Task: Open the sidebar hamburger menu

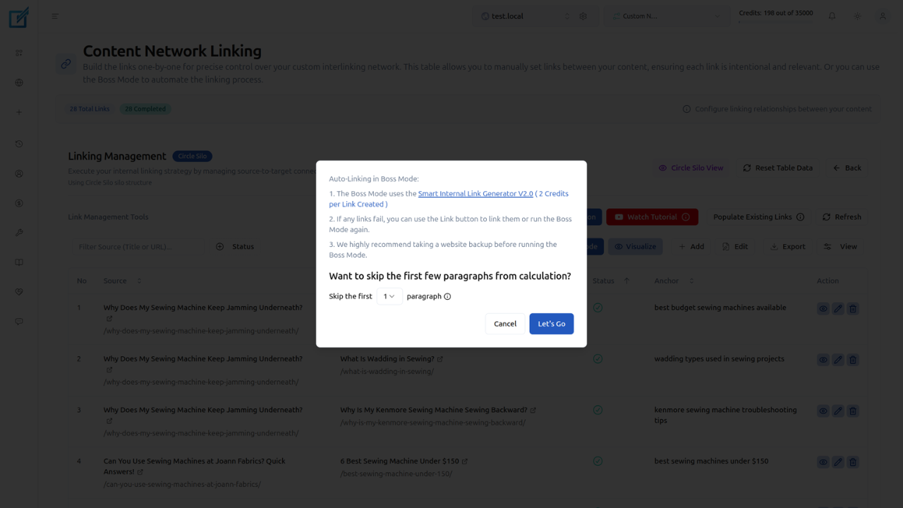Action: tap(55, 16)
